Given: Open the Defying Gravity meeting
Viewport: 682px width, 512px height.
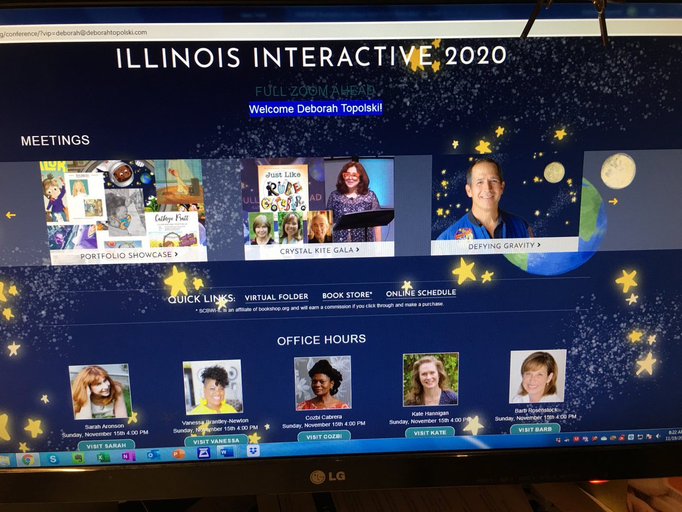Looking at the screenshot, I should 505,246.
